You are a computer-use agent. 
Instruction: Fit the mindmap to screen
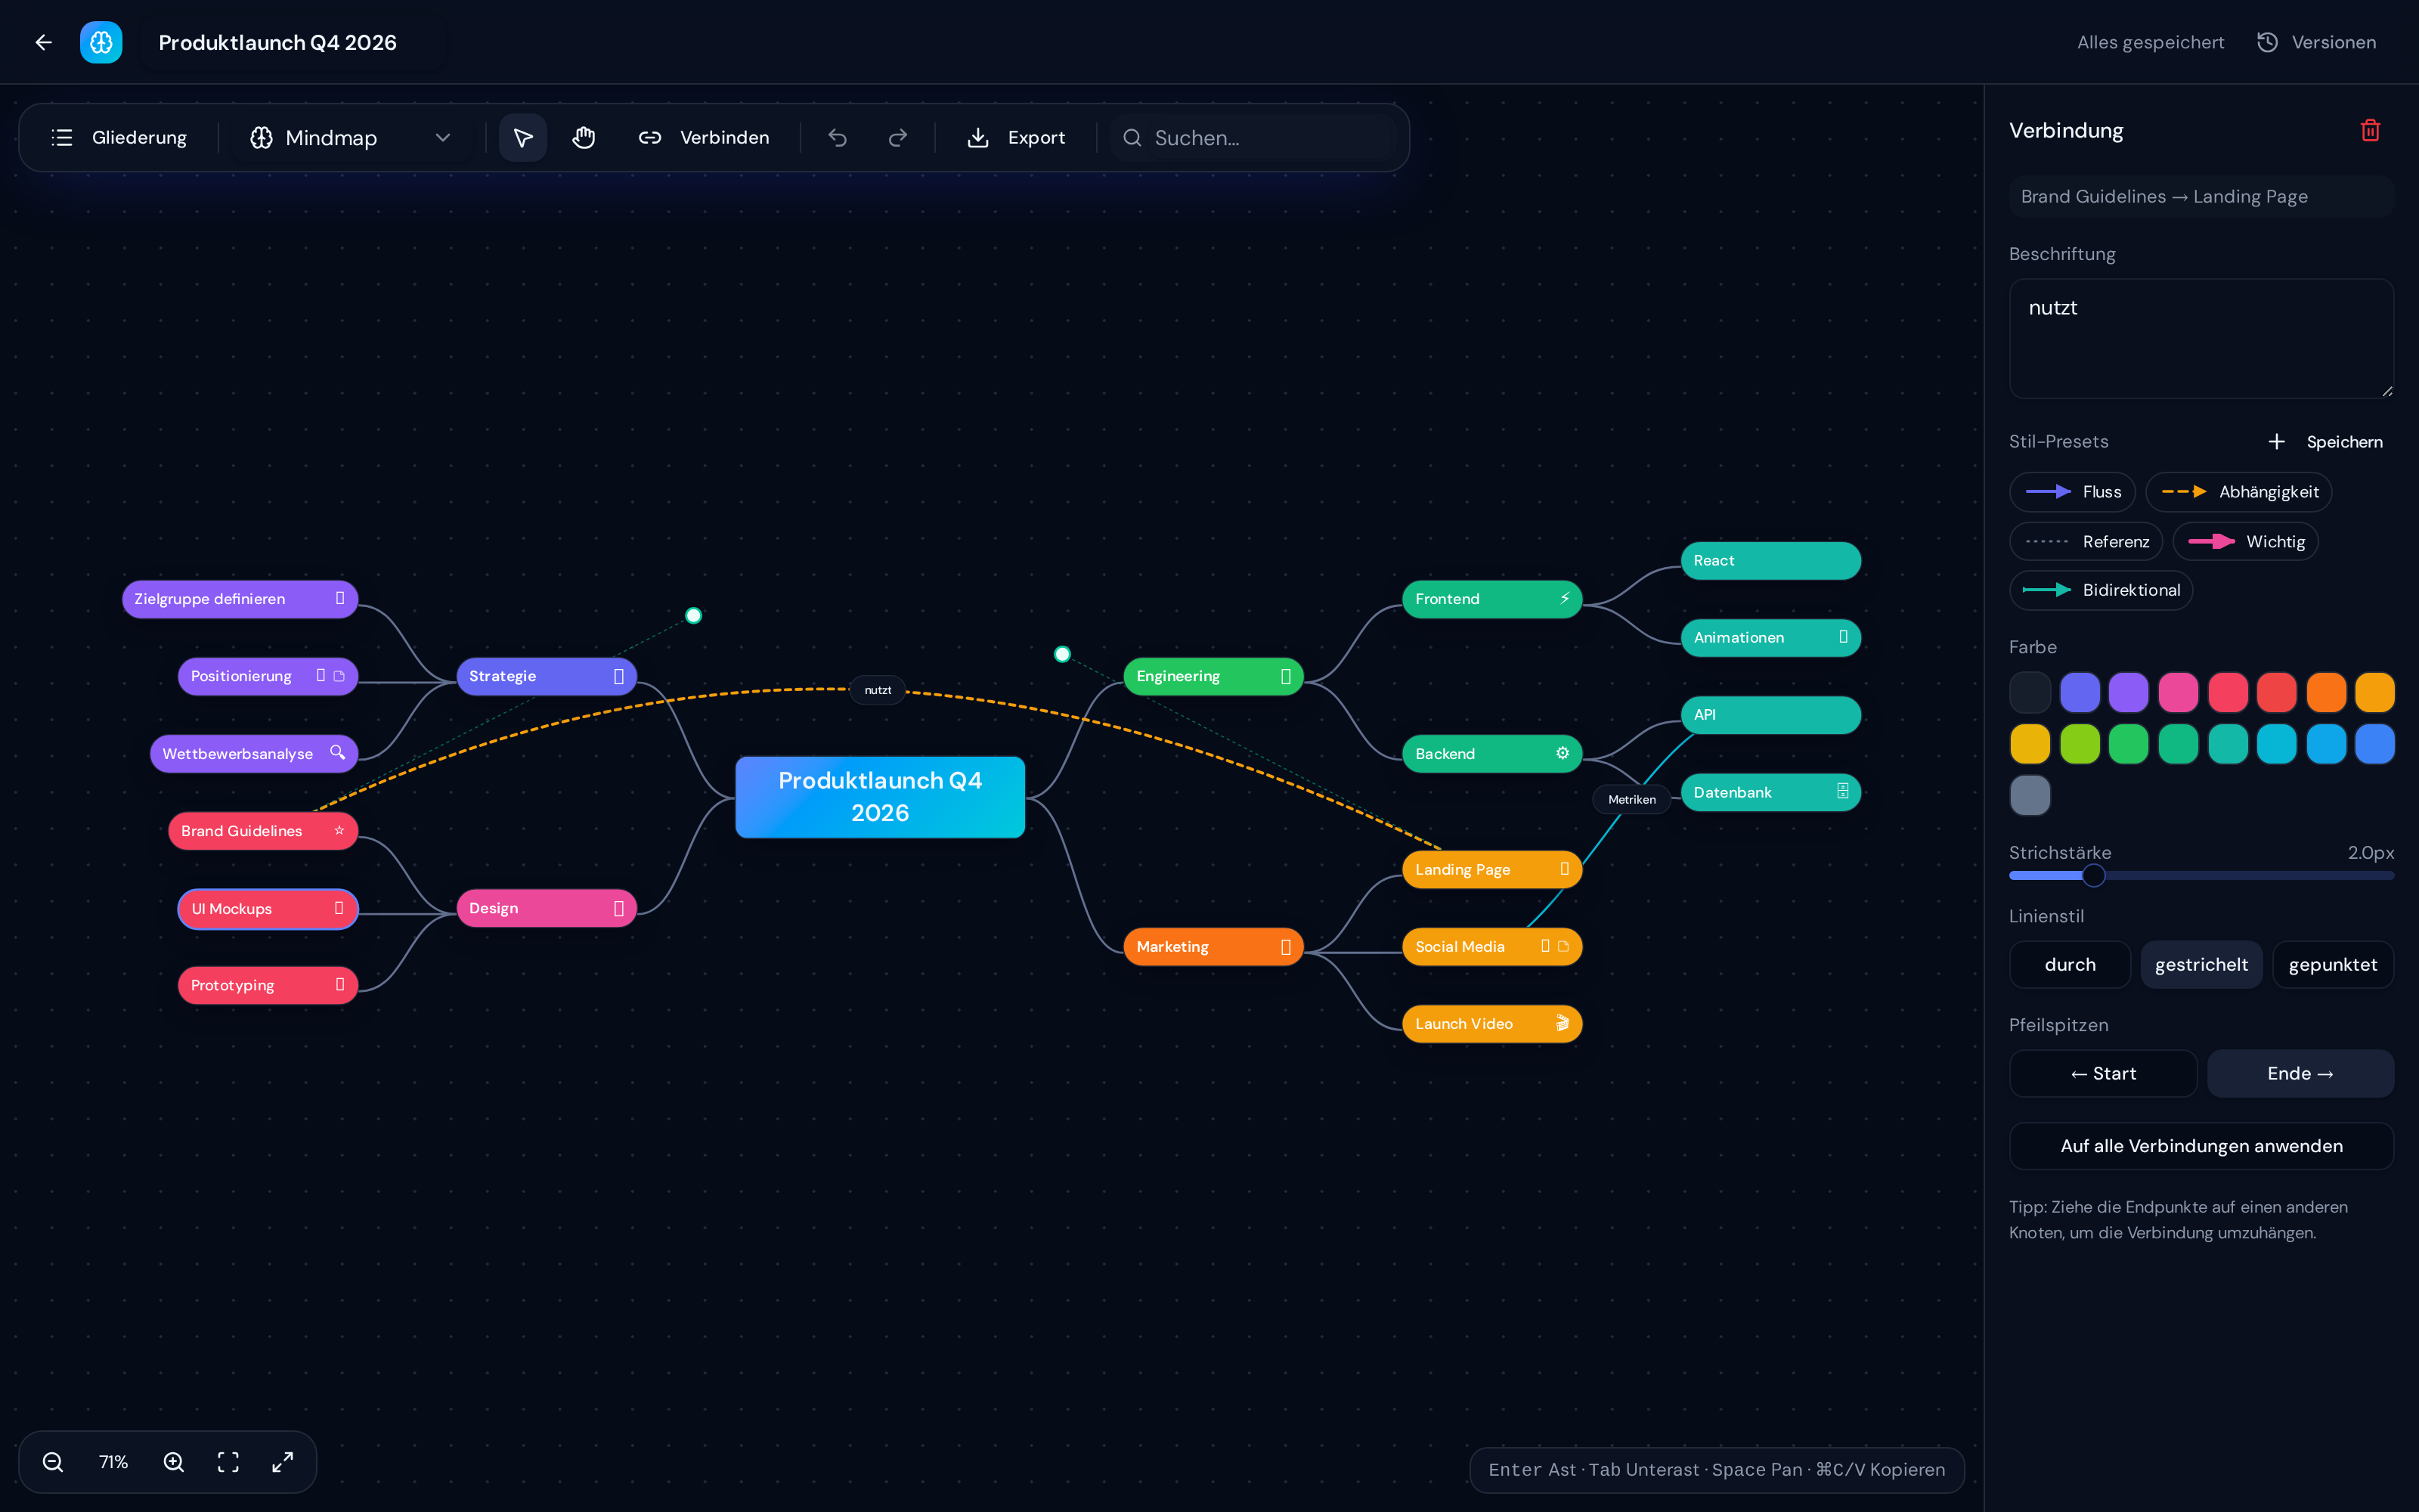click(x=228, y=1462)
